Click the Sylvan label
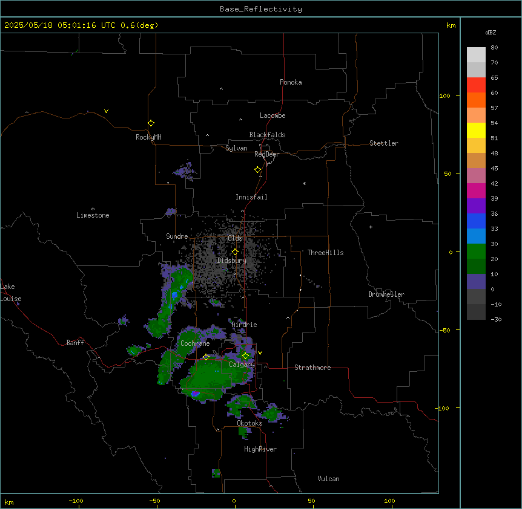This screenshot has height=509, width=522. pos(236,148)
